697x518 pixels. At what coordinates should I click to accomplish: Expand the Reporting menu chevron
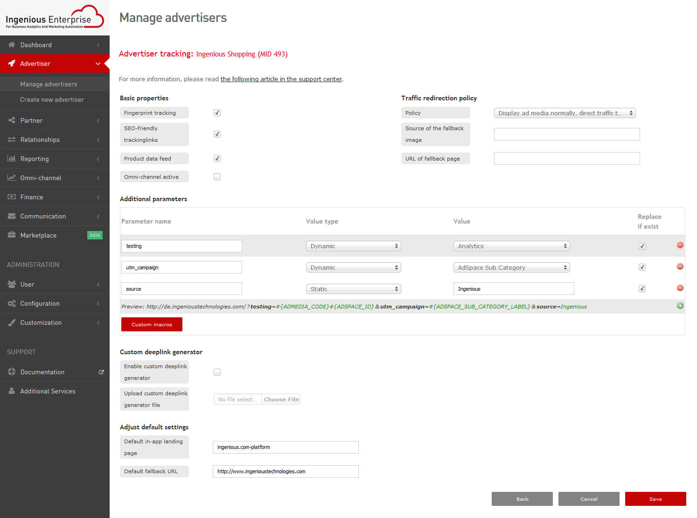(98, 159)
